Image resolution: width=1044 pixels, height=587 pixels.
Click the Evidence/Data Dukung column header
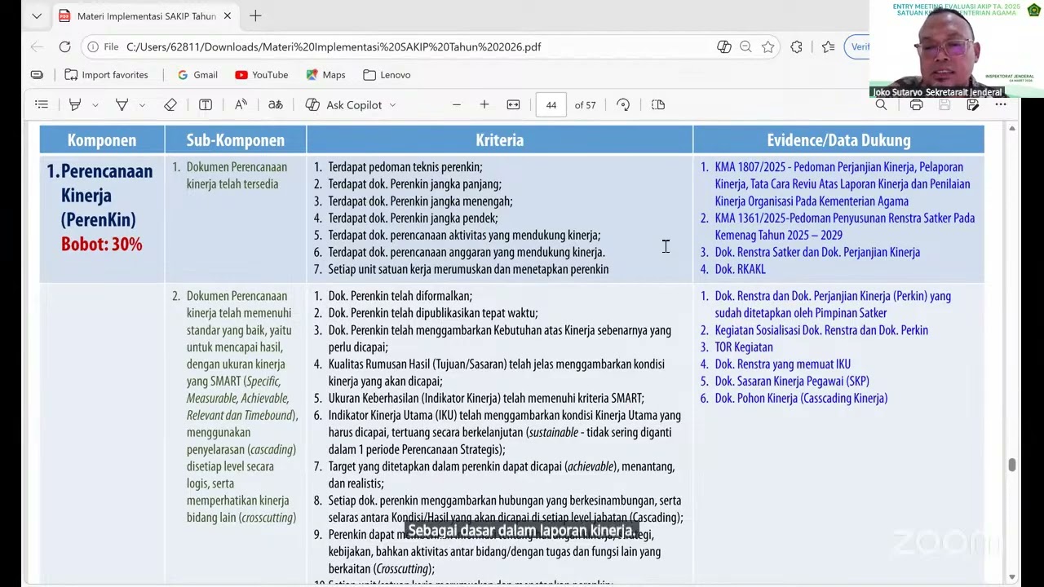tap(838, 140)
